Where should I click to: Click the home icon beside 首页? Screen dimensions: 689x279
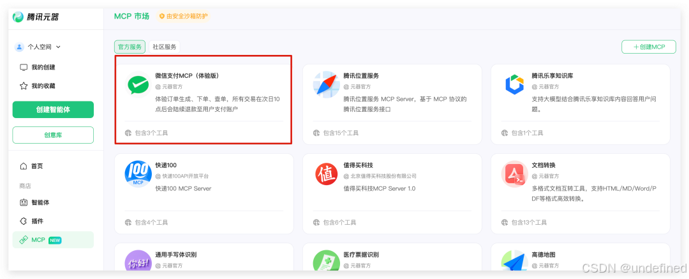[24, 166]
